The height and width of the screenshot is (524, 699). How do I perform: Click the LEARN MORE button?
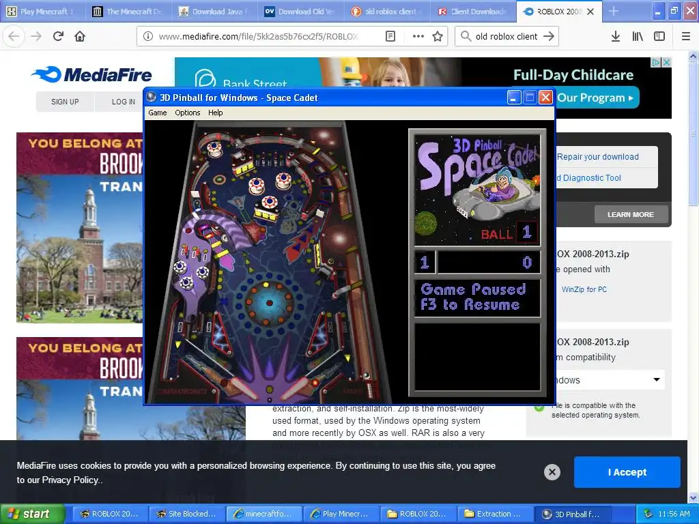coord(631,214)
